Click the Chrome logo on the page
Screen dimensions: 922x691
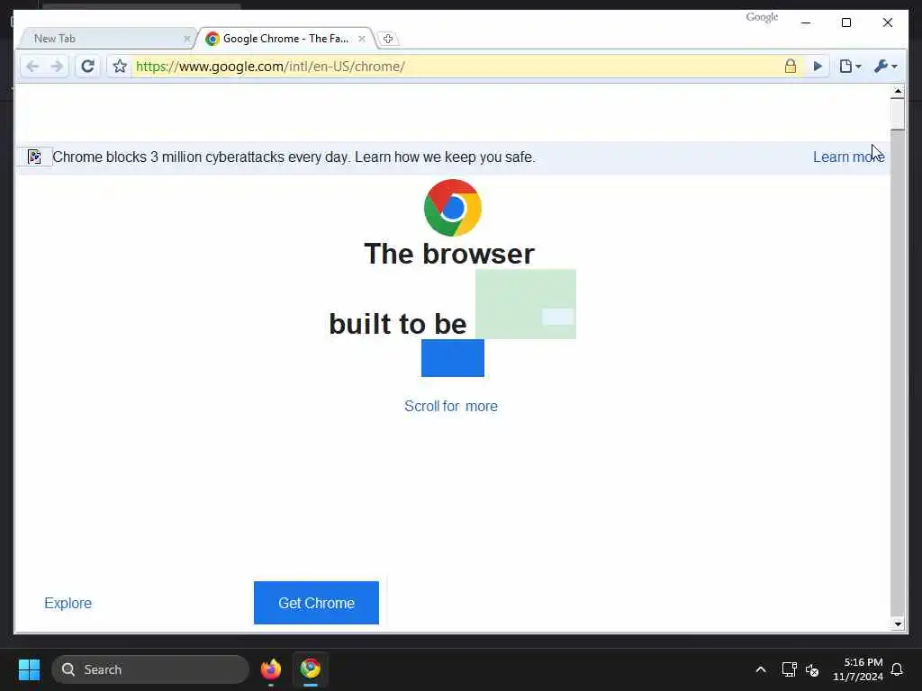[x=453, y=208]
